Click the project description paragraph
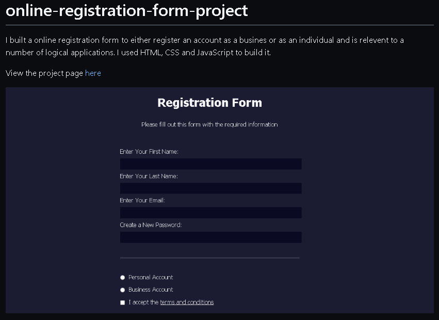 [204, 46]
